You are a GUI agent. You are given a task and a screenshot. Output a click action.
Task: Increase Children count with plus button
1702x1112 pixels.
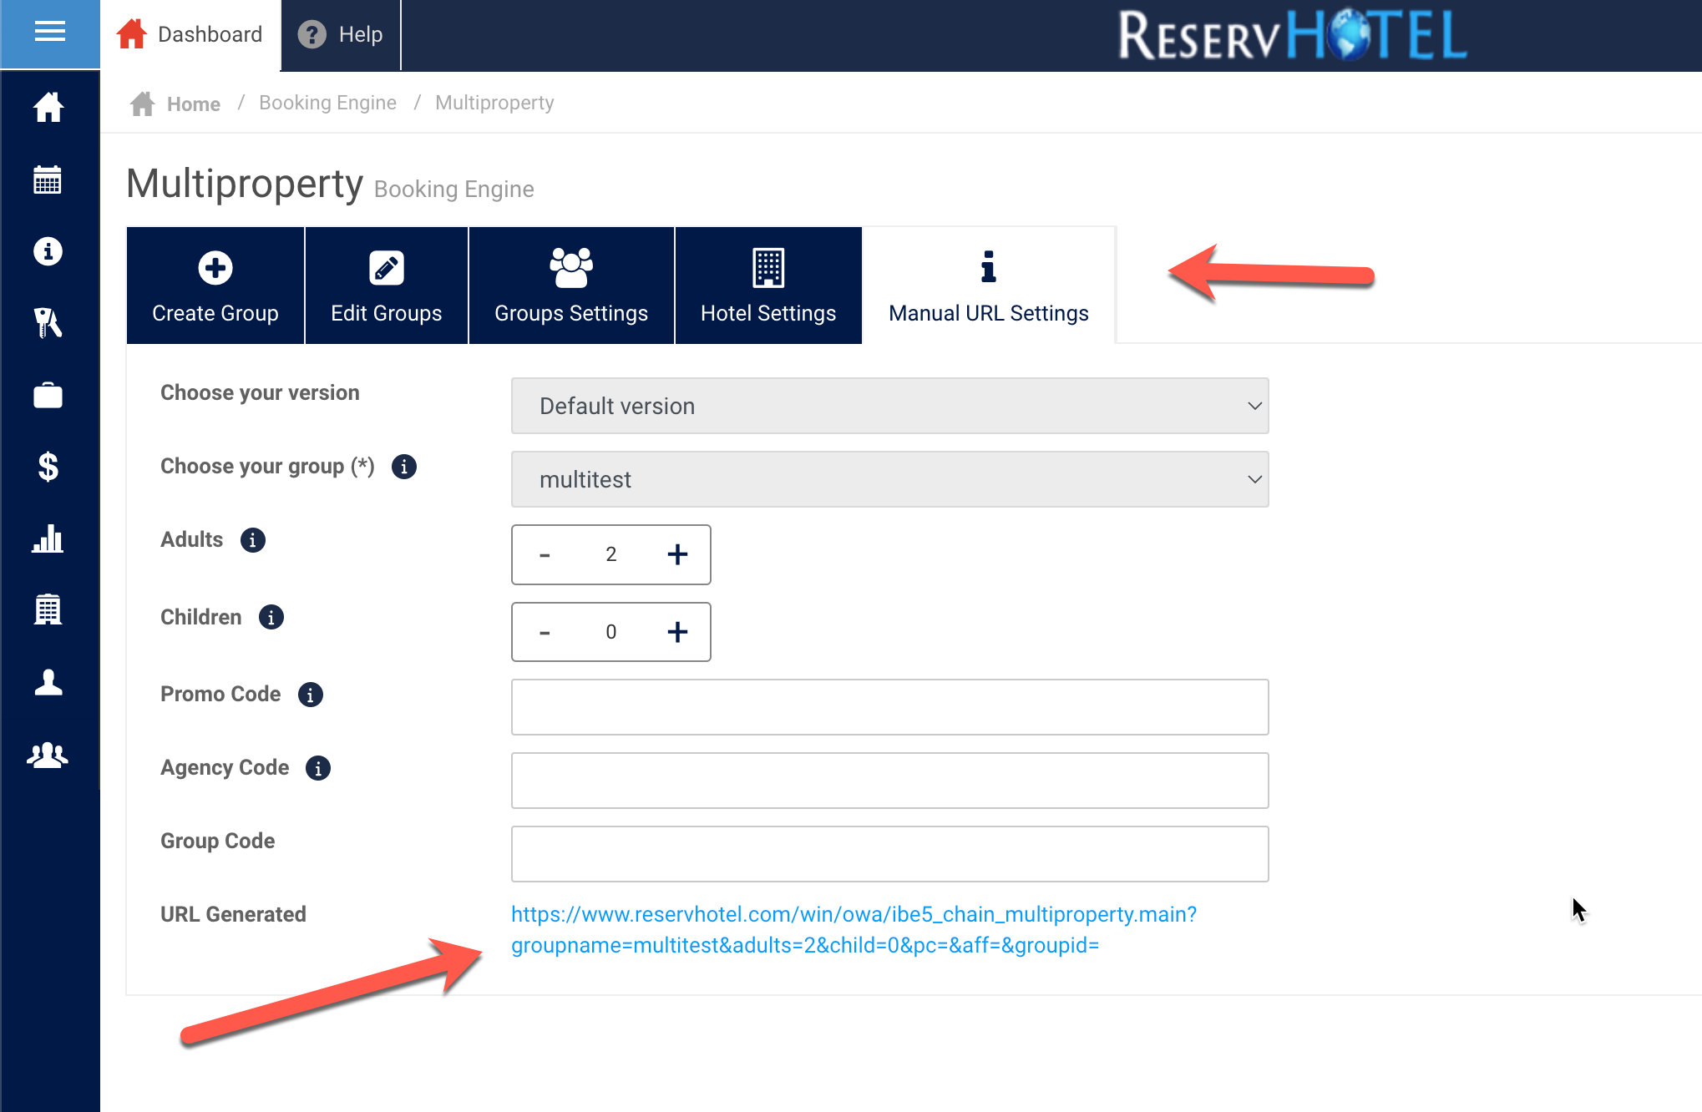pos(677,632)
